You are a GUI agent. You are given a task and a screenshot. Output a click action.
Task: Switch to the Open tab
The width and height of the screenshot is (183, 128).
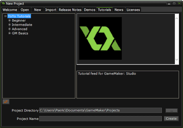25,10
